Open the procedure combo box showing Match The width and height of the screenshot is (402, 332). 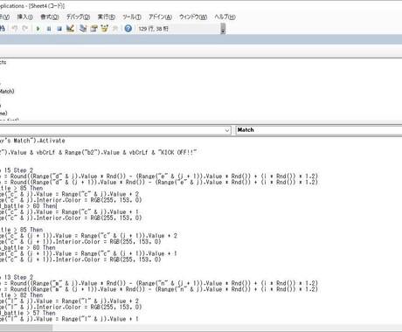point(318,130)
